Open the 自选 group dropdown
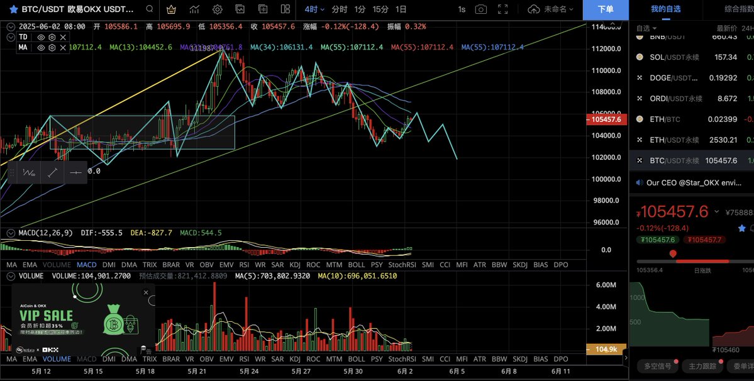The width and height of the screenshot is (754, 381). [x=646, y=28]
